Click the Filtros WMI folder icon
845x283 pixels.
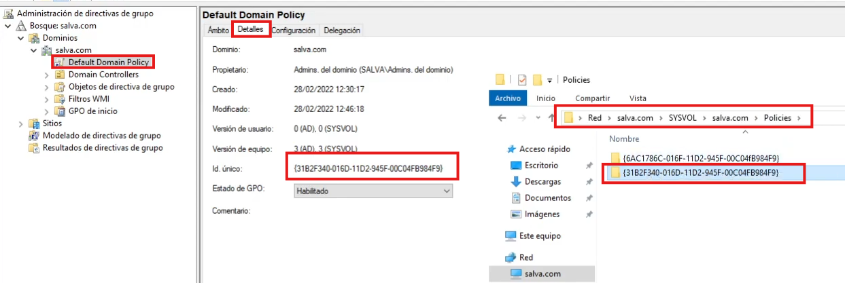(x=59, y=99)
